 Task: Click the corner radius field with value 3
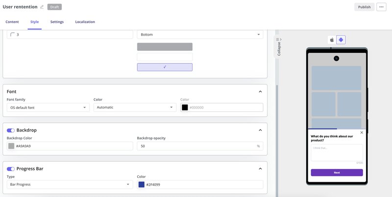pyautogui.click(x=70, y=34)
